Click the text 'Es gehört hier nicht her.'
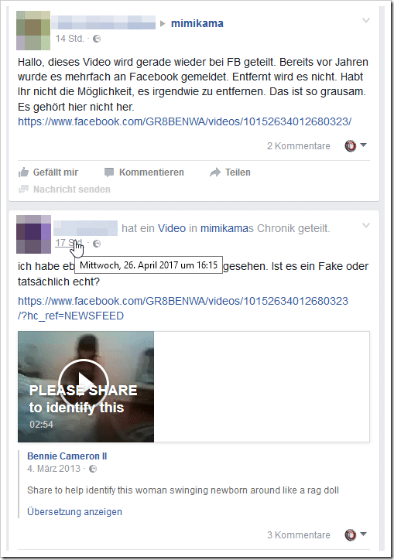Viewport: 394px width, 560px height. tap(76, 107)
